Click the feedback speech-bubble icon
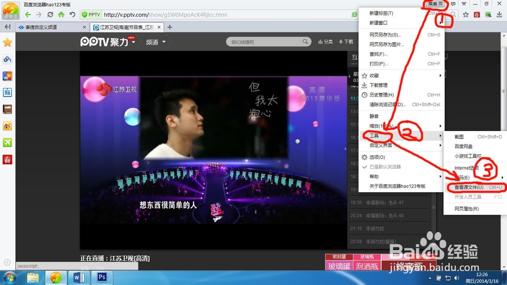 (x=453, y=4)
